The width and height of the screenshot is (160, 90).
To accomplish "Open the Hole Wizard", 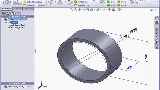I will coord(60,3).
